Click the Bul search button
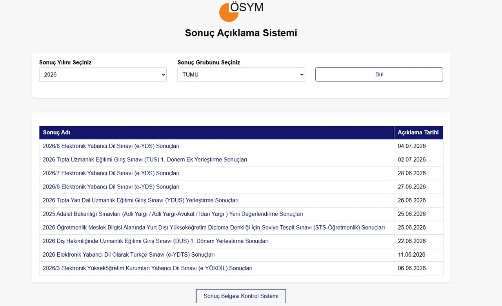 pyautogui.click(x=379, y=74)
